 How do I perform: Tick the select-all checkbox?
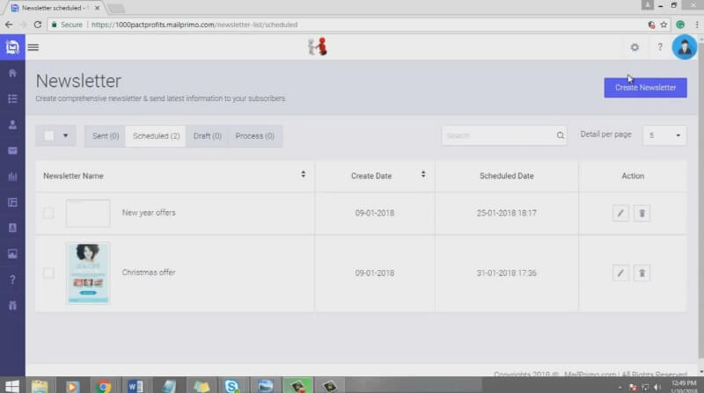pyautogui.click(x=49, y=135)
